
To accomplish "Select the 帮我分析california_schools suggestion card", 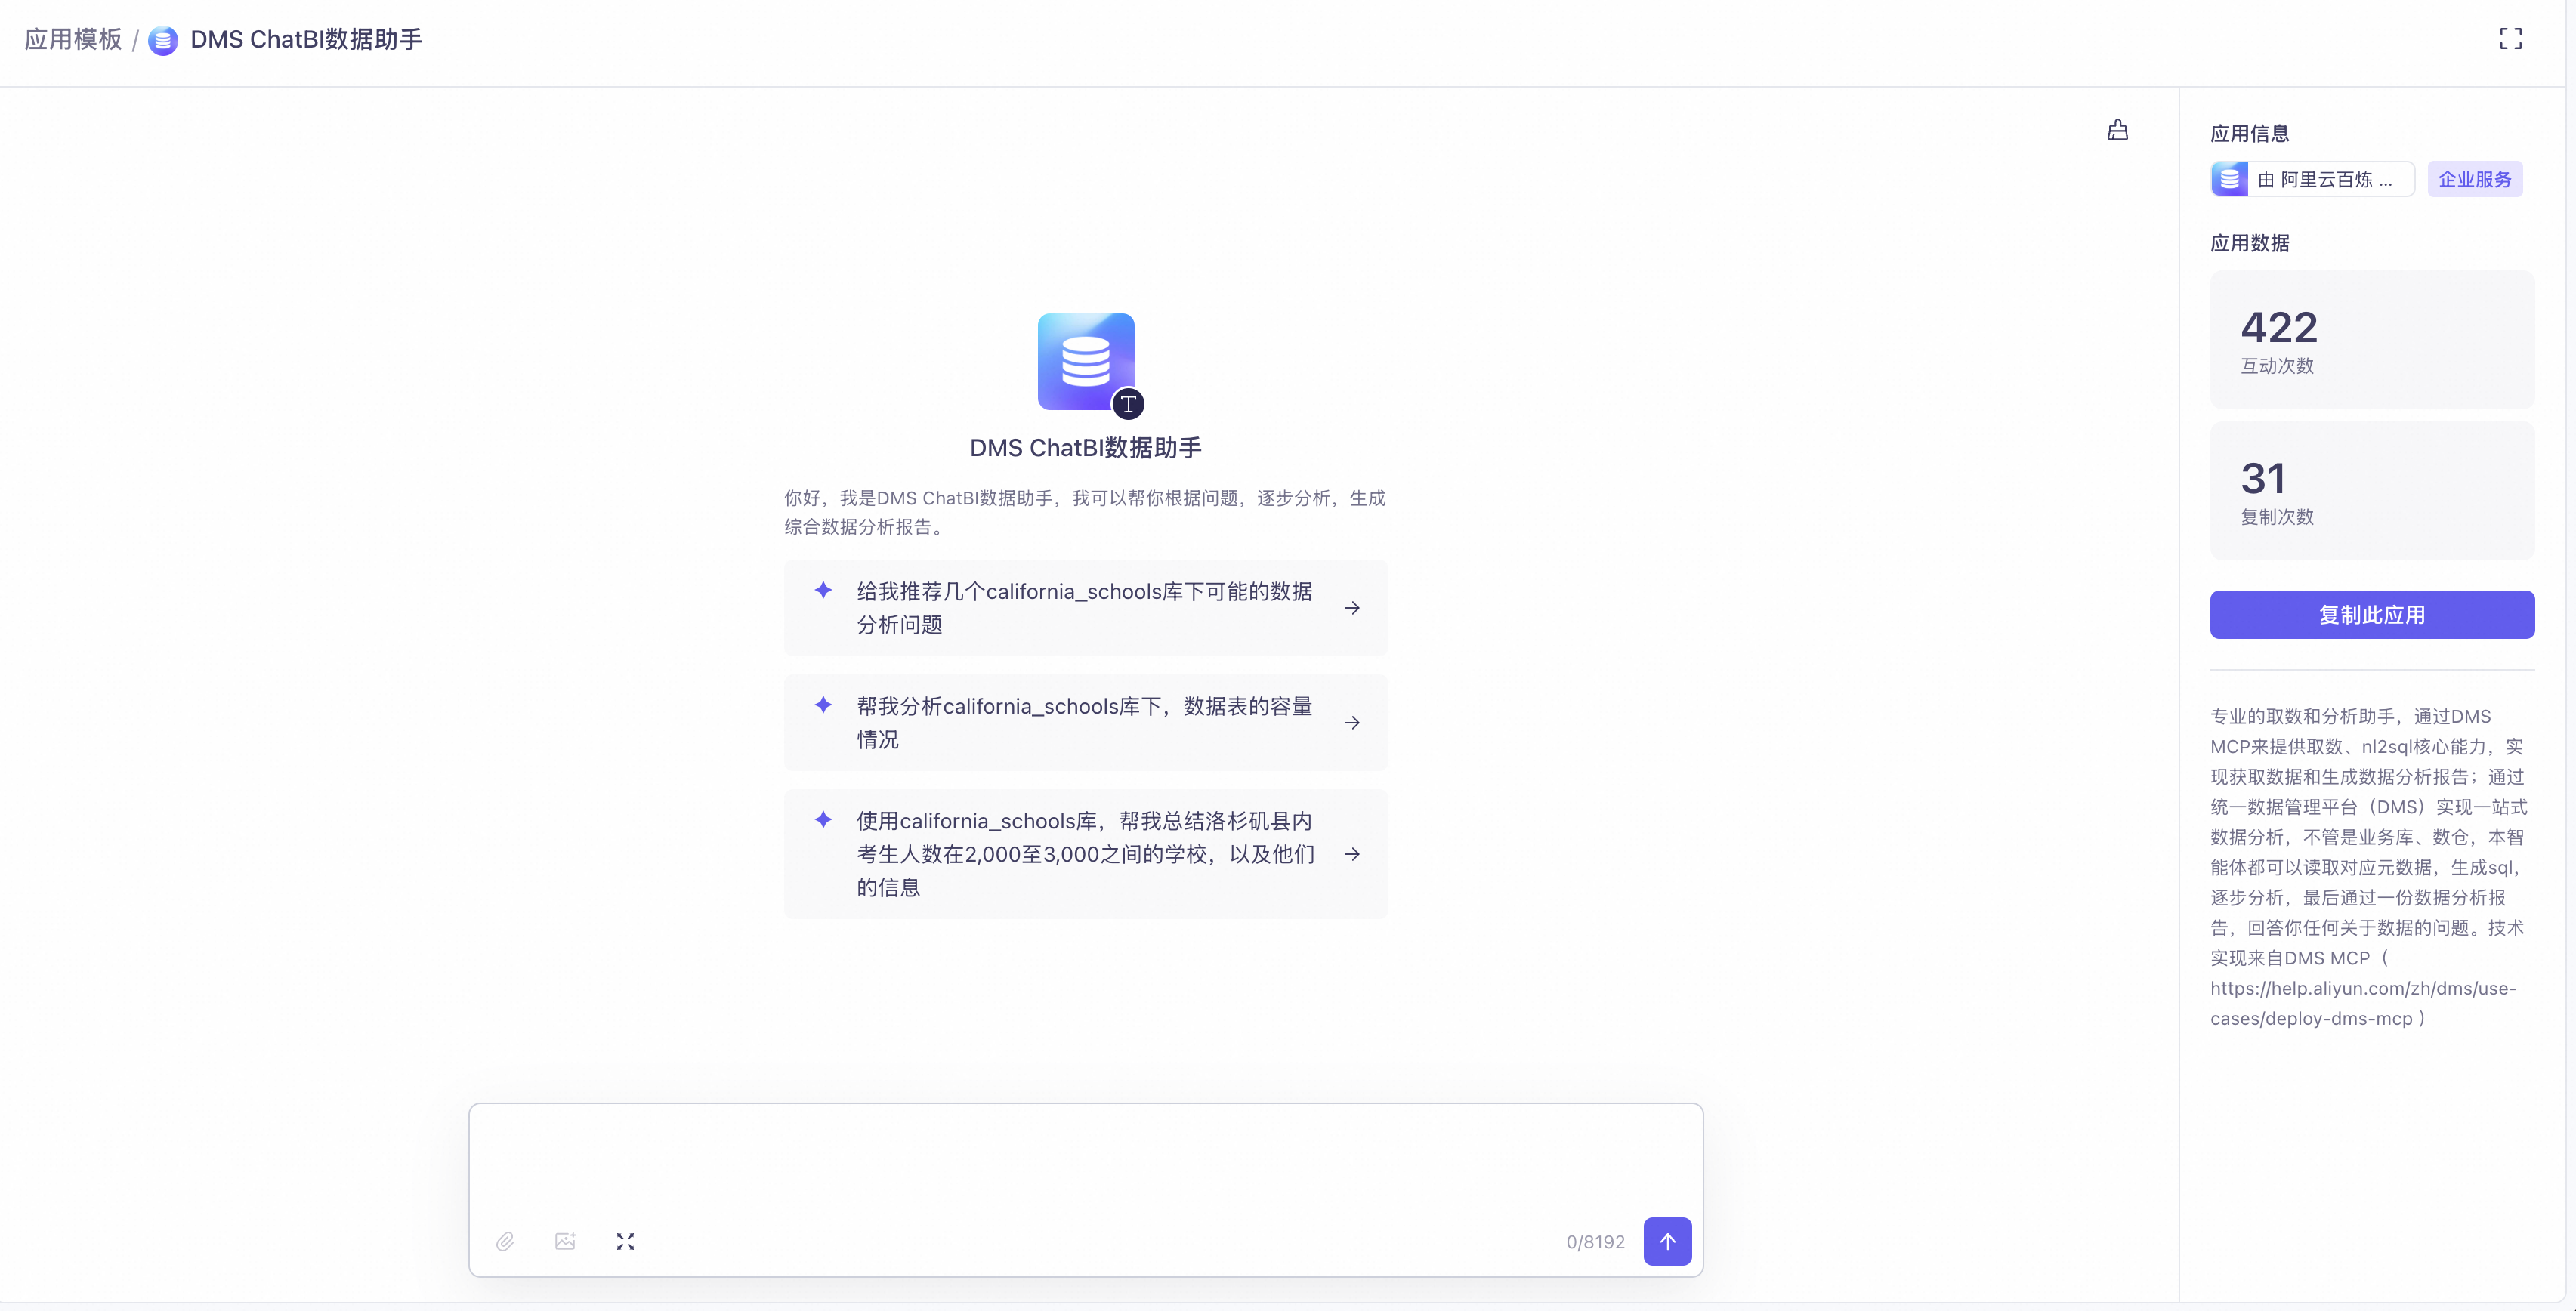I will pyautogui.click(x=1084, y=723).
